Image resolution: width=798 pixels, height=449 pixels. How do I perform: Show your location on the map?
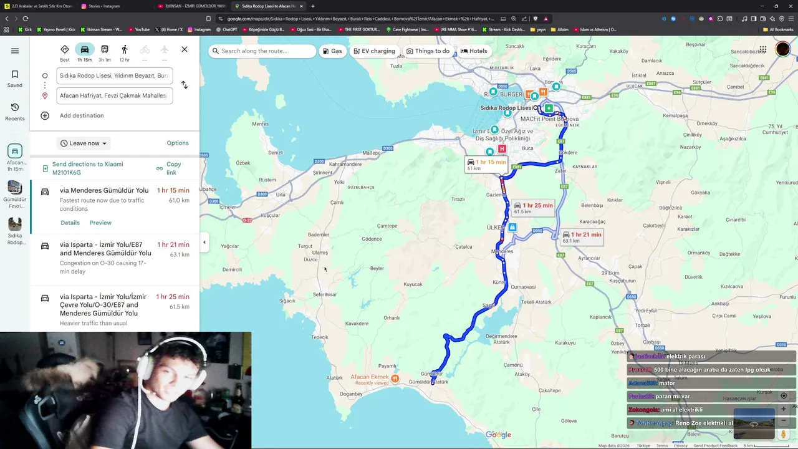784,396
